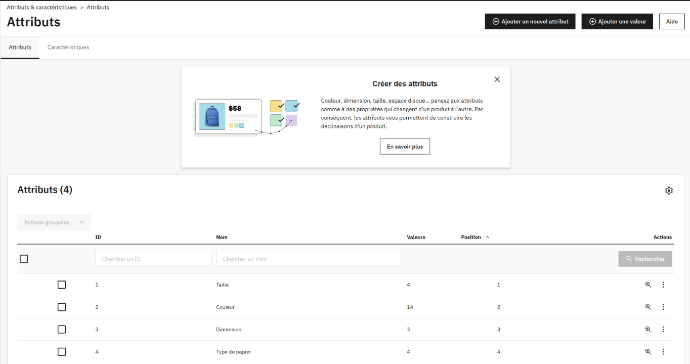View values of the Couleur attribute
This screenshot has width=690, height=364.
pyautogui.click(x=648, y=307)
